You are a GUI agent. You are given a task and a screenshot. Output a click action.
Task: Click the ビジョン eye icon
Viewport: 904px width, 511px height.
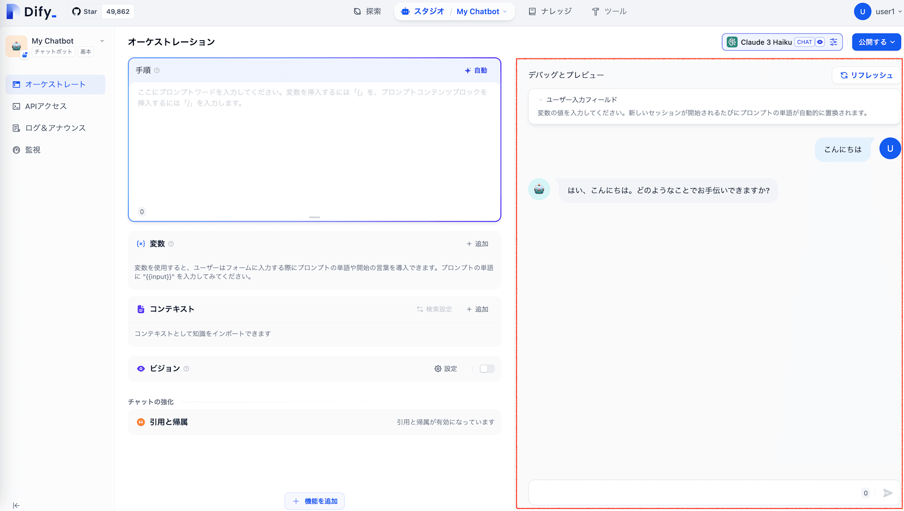point(141,369)
